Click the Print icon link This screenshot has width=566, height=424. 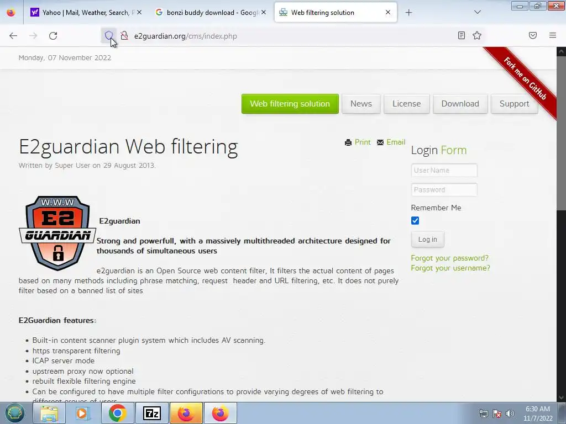point(348,142)
